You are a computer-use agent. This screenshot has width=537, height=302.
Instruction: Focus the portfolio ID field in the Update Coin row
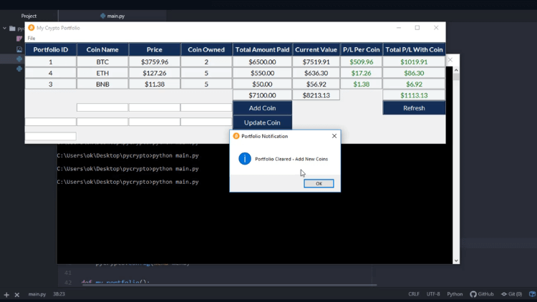pos(50,122)
